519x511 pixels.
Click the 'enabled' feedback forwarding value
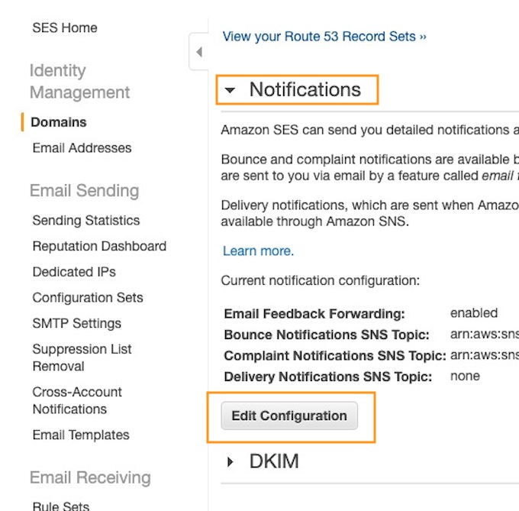click(474, 313)
